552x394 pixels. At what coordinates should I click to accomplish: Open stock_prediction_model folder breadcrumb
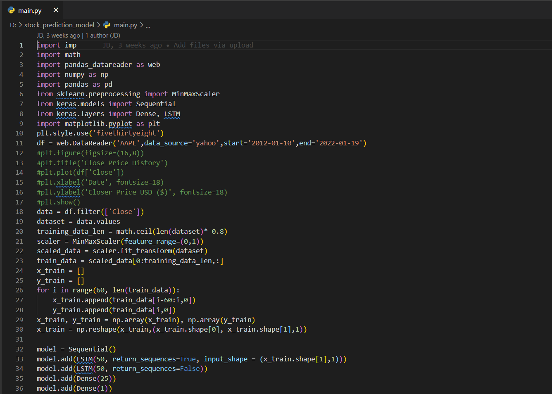[59, 25]
